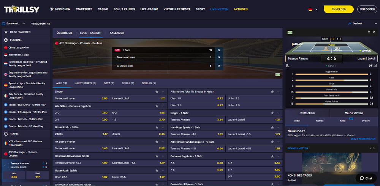
Task: Go to Startseite
Action: (x=84, y=9)
